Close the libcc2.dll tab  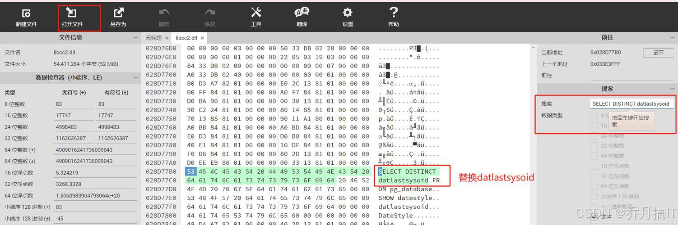click(x=202, y=38)
